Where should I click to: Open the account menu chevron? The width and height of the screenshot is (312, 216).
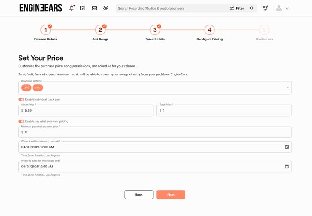click(x=287, y=8)
